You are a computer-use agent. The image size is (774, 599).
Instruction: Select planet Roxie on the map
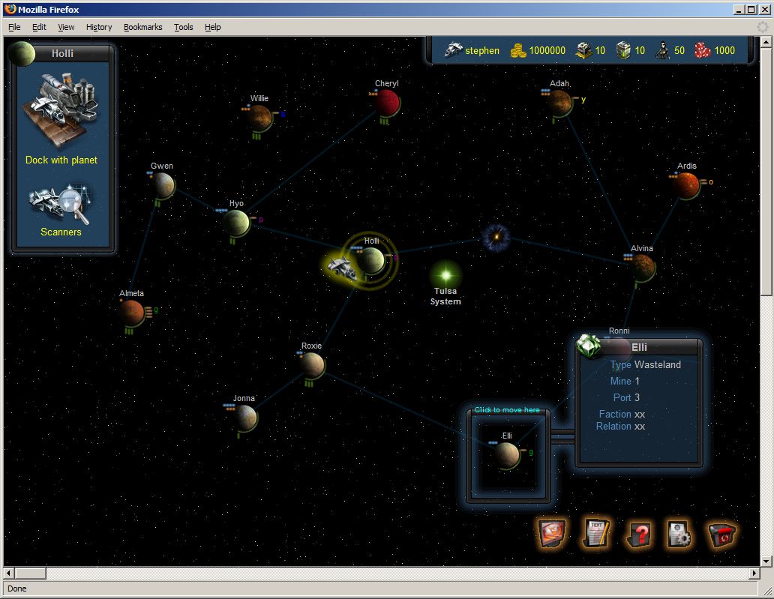point(312,364)
